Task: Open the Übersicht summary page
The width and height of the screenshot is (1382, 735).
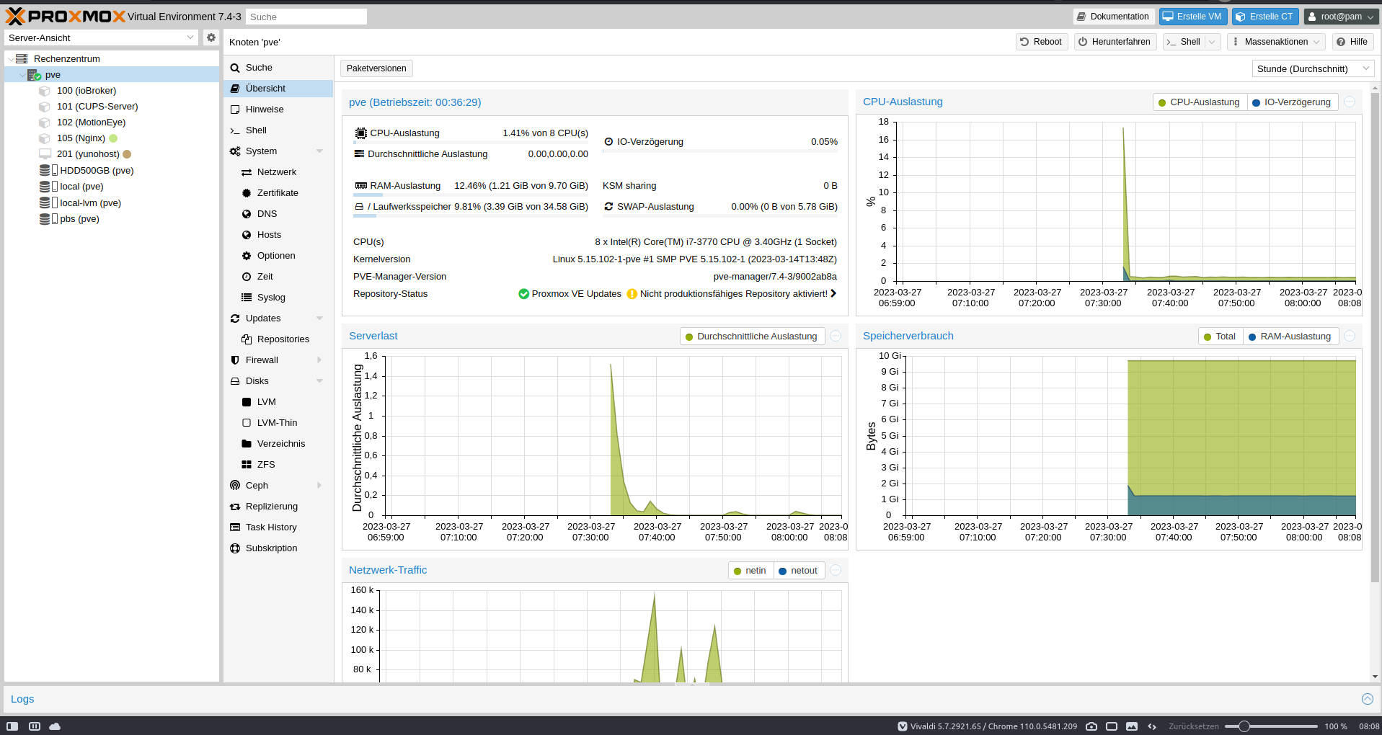Action: click(278, 89)
